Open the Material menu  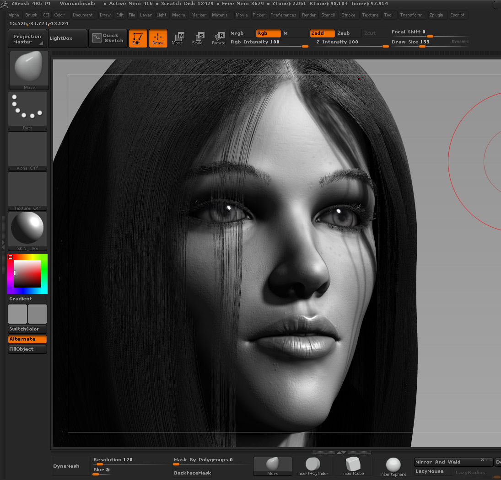coord(221,15)
